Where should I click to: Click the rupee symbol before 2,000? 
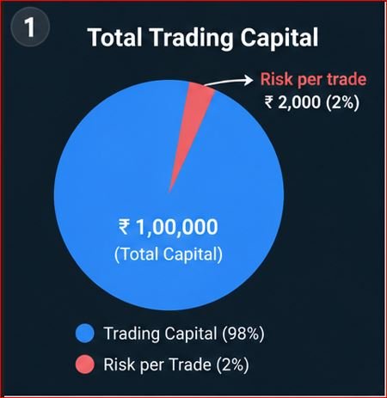click(x=269, y=102)
